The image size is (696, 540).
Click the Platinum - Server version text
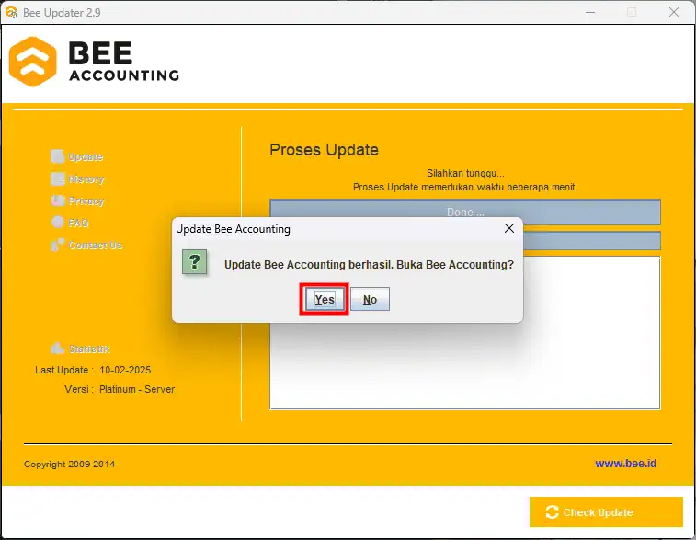click(137, 389)
